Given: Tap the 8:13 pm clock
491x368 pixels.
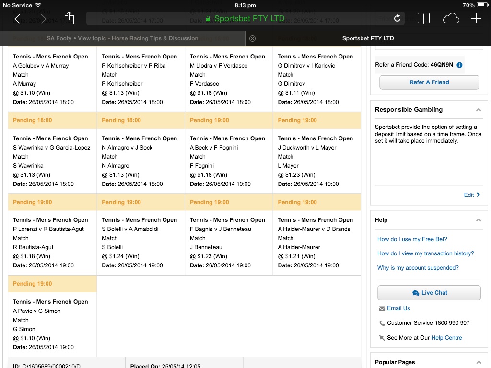Looking at the screenshot, I should [x=245, y=5].
